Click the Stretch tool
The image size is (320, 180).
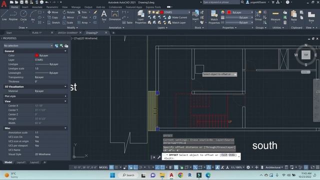click(x=53, y=22)
